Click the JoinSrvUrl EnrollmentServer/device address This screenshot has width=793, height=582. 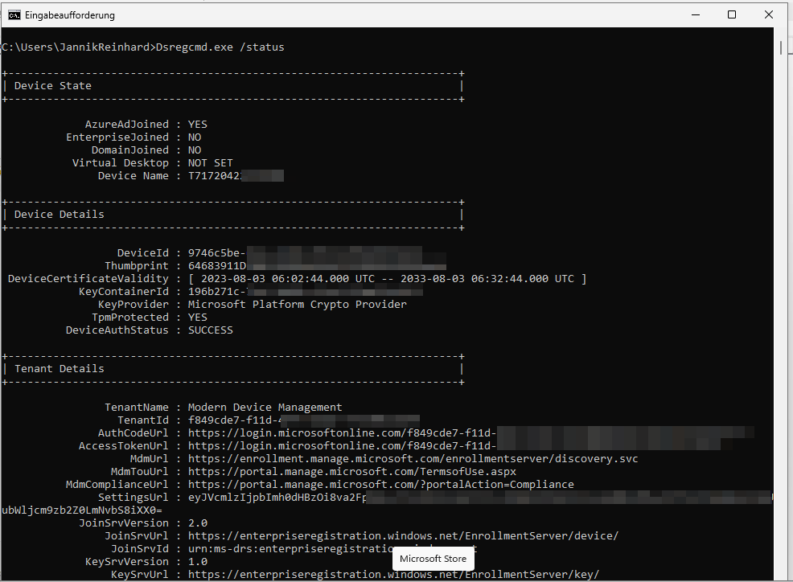point(403,536)
